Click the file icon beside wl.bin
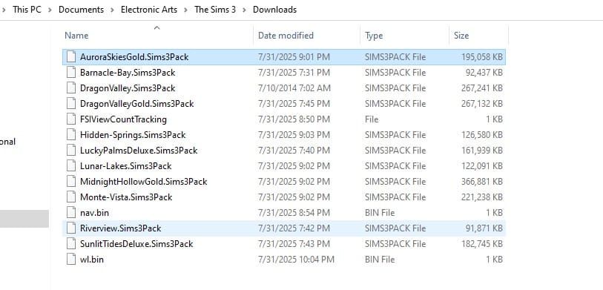 (x=71, y=260)
